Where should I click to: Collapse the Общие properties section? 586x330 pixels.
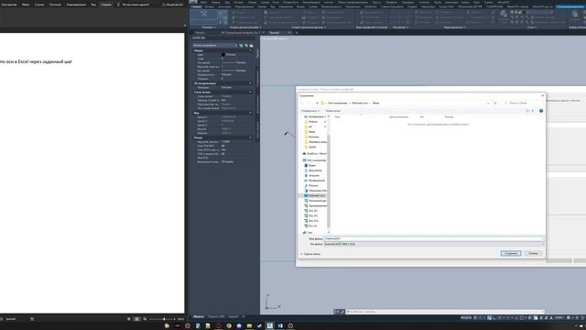[x=251, y=50]
